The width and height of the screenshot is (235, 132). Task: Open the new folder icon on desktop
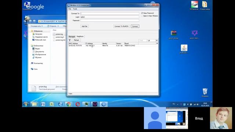(x=205, y=5)
